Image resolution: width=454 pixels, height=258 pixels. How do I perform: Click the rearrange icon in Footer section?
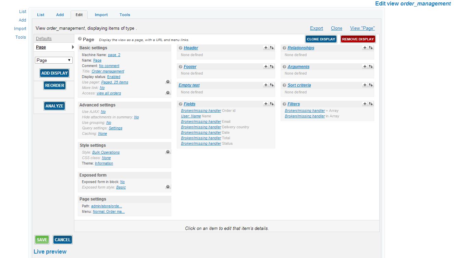272,66
